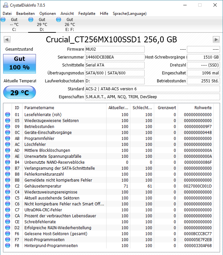Click status icon of Host-Programmseiten row

[8, 239]
